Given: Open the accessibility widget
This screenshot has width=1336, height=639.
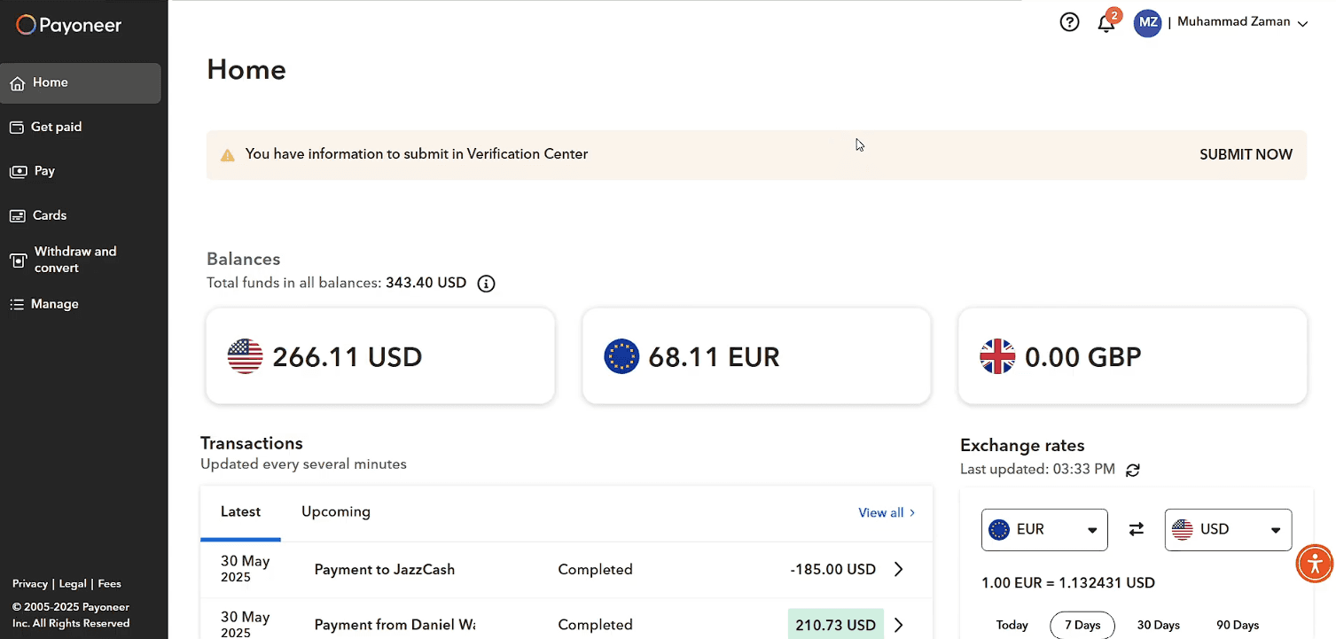Looking at the screenshot, I should [x=1315, y=564].
